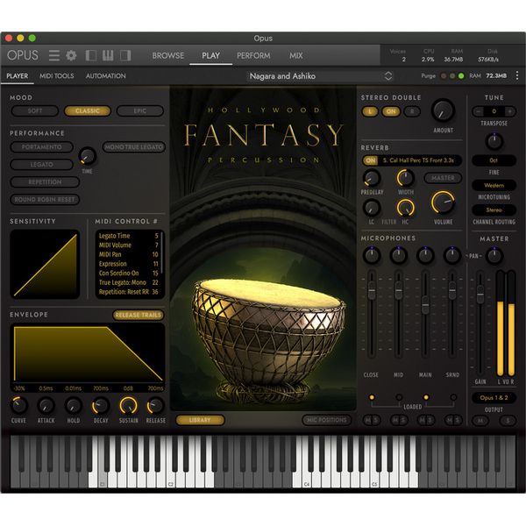The width and height of the screenshot is (526, 526).
Task: Toggle the virtual keyboard panel icon
Action: (108, 55)
